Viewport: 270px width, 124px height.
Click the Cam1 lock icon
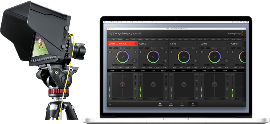click(136, 43)
